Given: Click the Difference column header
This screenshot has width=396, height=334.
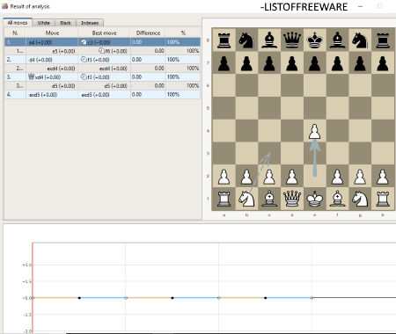Looking at the screenshot, I should click(x=148, y=33).
